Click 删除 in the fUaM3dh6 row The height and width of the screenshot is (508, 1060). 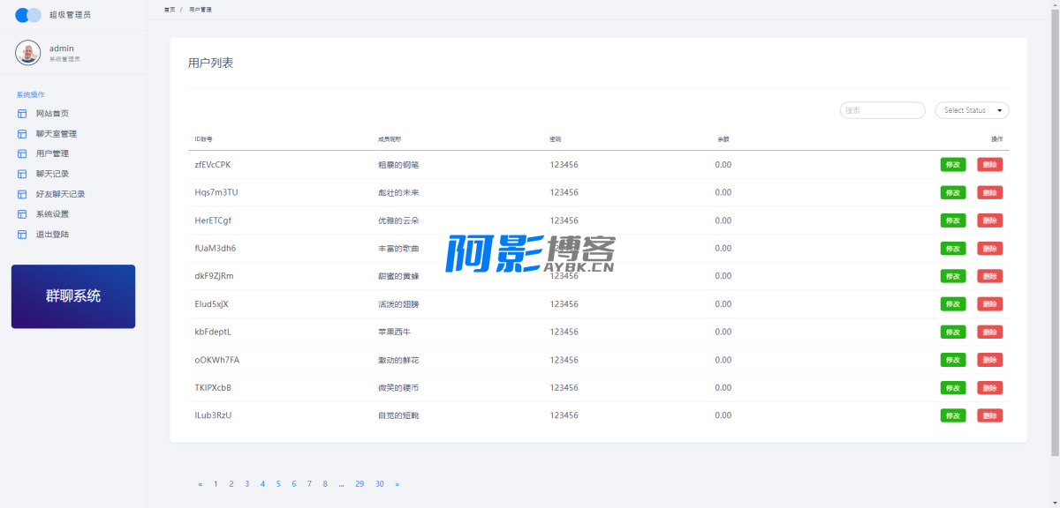click(989, 249)
